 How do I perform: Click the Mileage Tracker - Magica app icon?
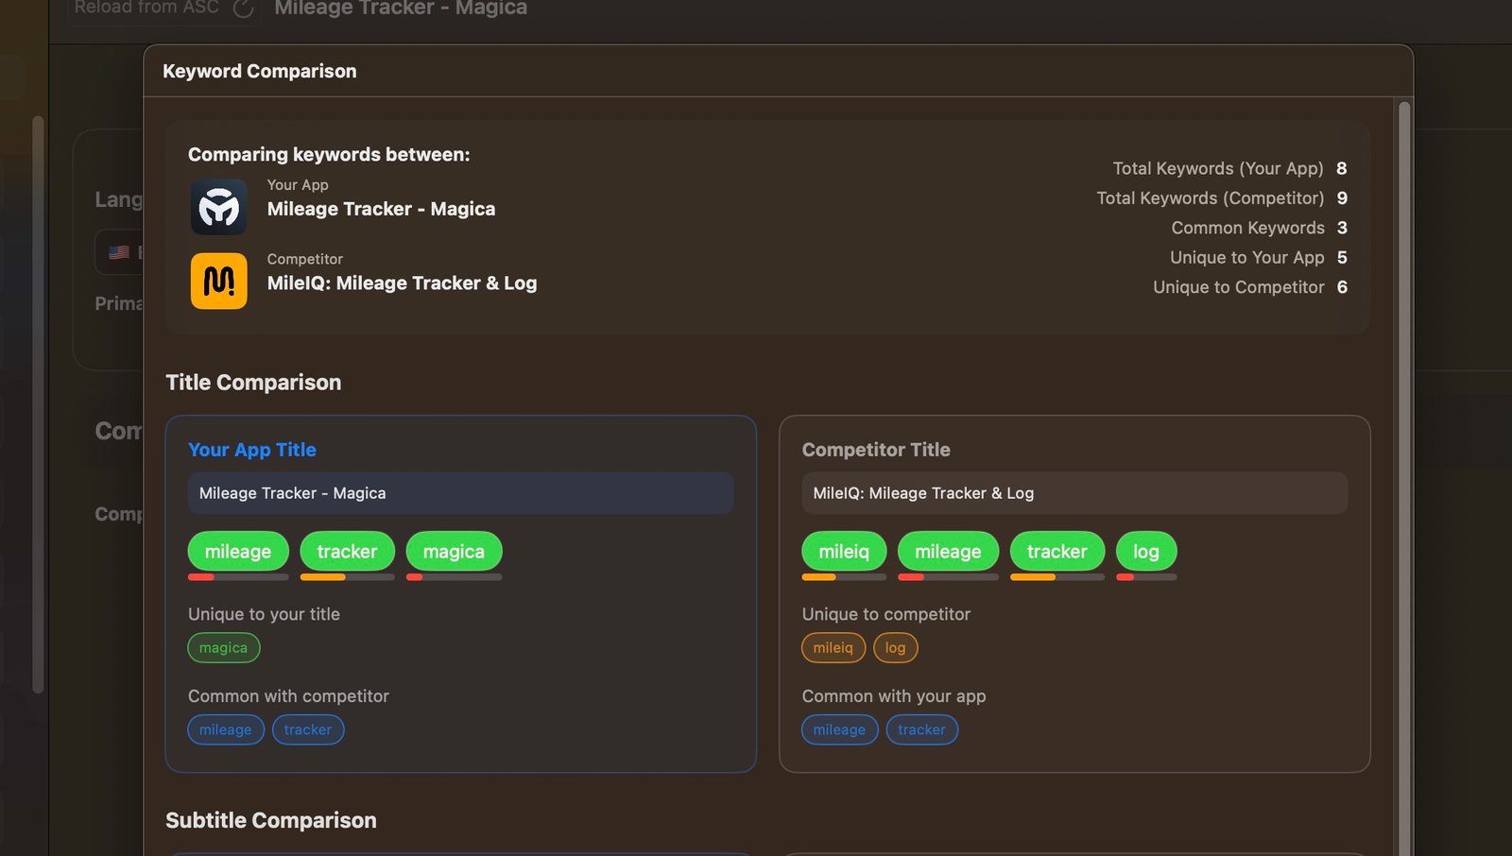[218, 207]
